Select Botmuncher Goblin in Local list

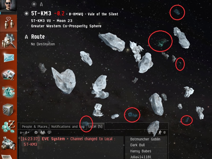click(145, 139)
